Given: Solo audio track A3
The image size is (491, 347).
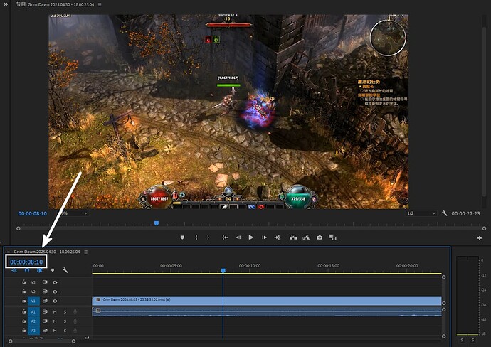Looking at the screenshot, I should tap(65, 331).
